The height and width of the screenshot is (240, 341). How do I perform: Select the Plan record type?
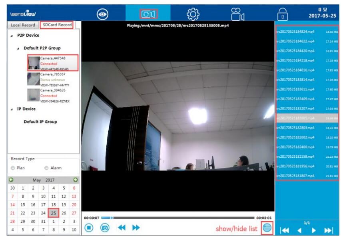click(x=13, y=168)
